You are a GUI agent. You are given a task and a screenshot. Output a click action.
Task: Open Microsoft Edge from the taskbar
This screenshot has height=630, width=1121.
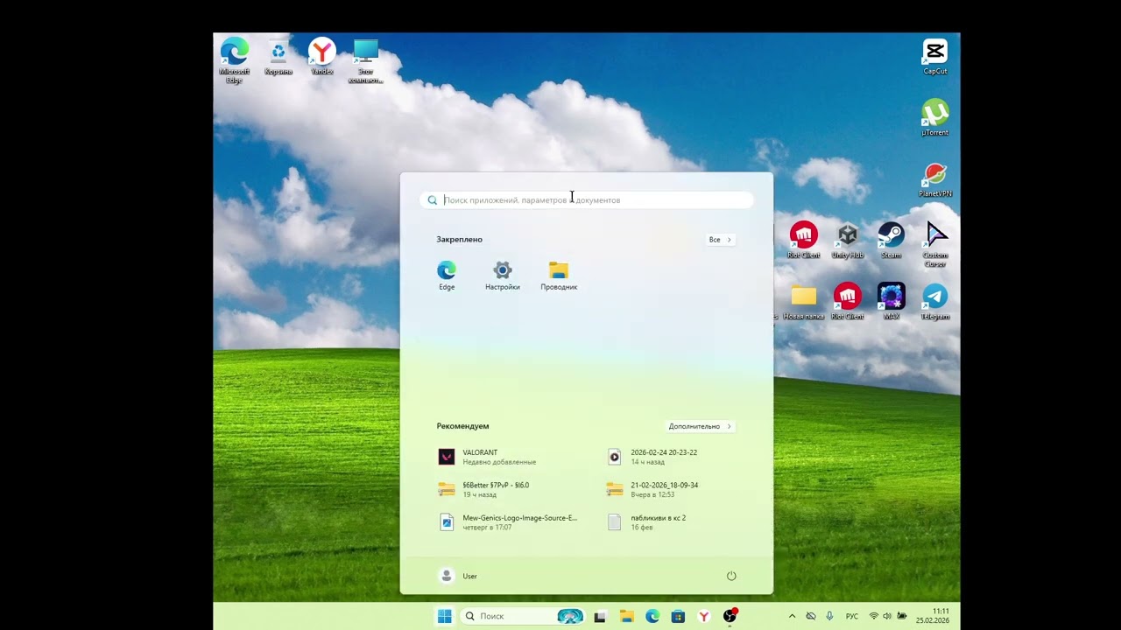(x=652, y=616)
